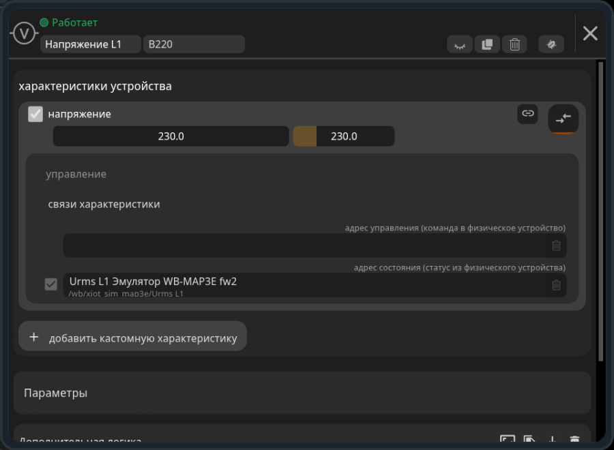Toggle the swap arrows button for напряжение
Screen dimensions: 614x450
(x=563, y=119)
